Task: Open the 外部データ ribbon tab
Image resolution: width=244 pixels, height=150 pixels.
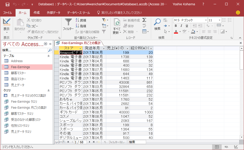Action: coord(53,13)
